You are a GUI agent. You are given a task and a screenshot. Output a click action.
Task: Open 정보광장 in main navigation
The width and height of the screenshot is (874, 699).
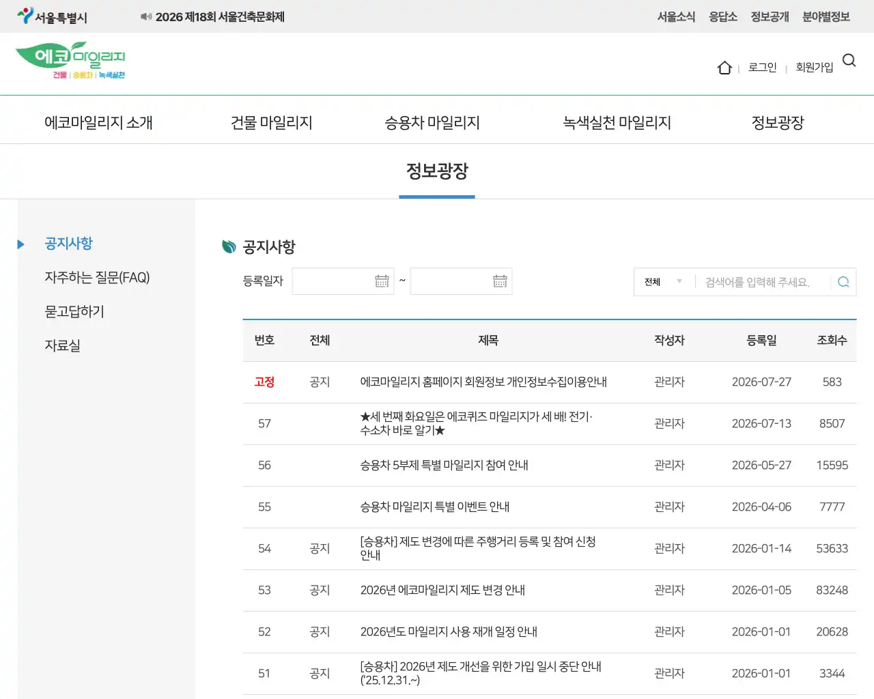coord(778,123)
